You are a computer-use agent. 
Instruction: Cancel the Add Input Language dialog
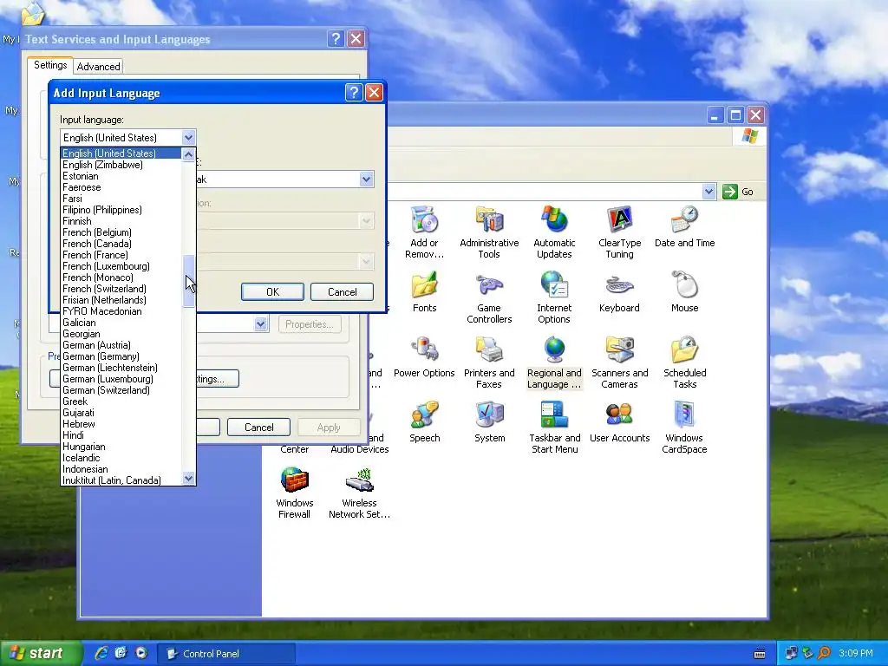pyautogui.click(x=342, y=291)
